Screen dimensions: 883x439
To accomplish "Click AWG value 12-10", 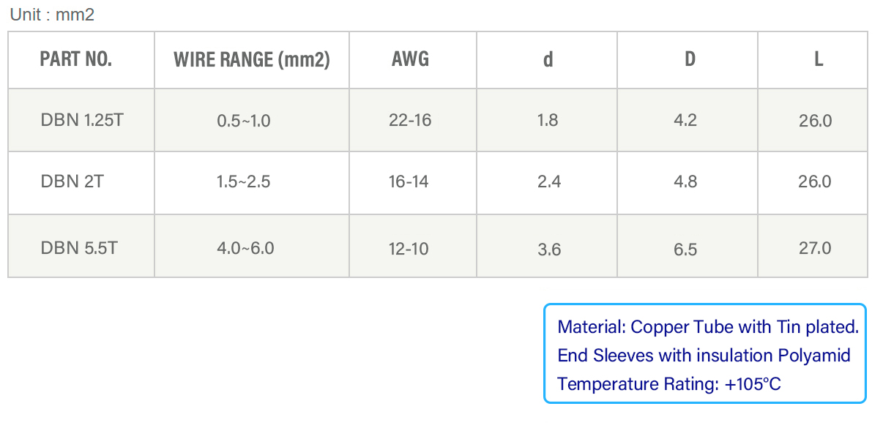I will coord(409,249).
